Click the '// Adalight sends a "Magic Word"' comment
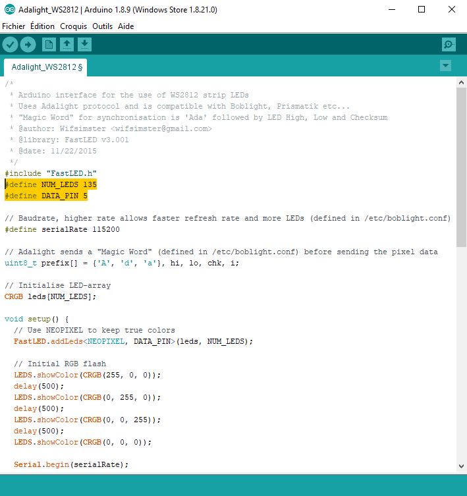 pyautogui.click(x=221, y=252)
